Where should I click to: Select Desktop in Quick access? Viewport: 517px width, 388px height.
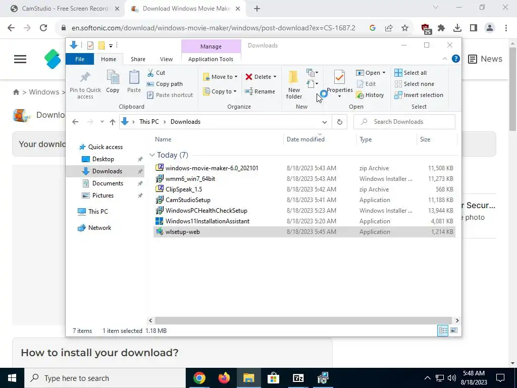103,159
